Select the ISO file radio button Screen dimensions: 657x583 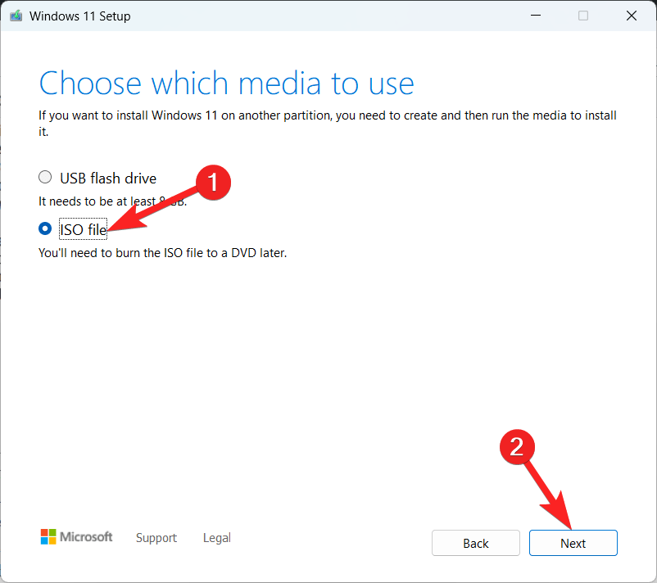click(45, 229)
